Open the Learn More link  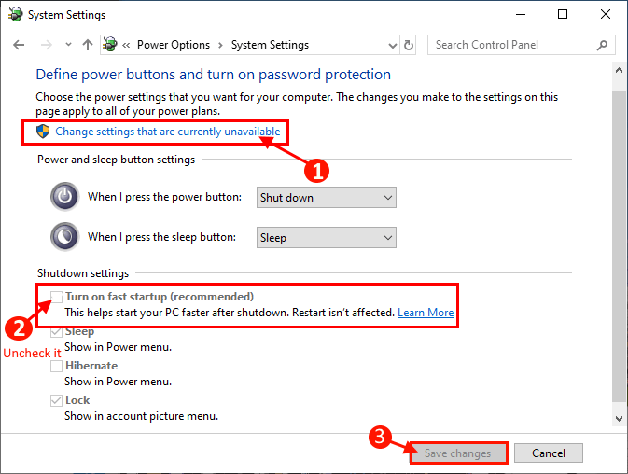(x=426, y=313)
